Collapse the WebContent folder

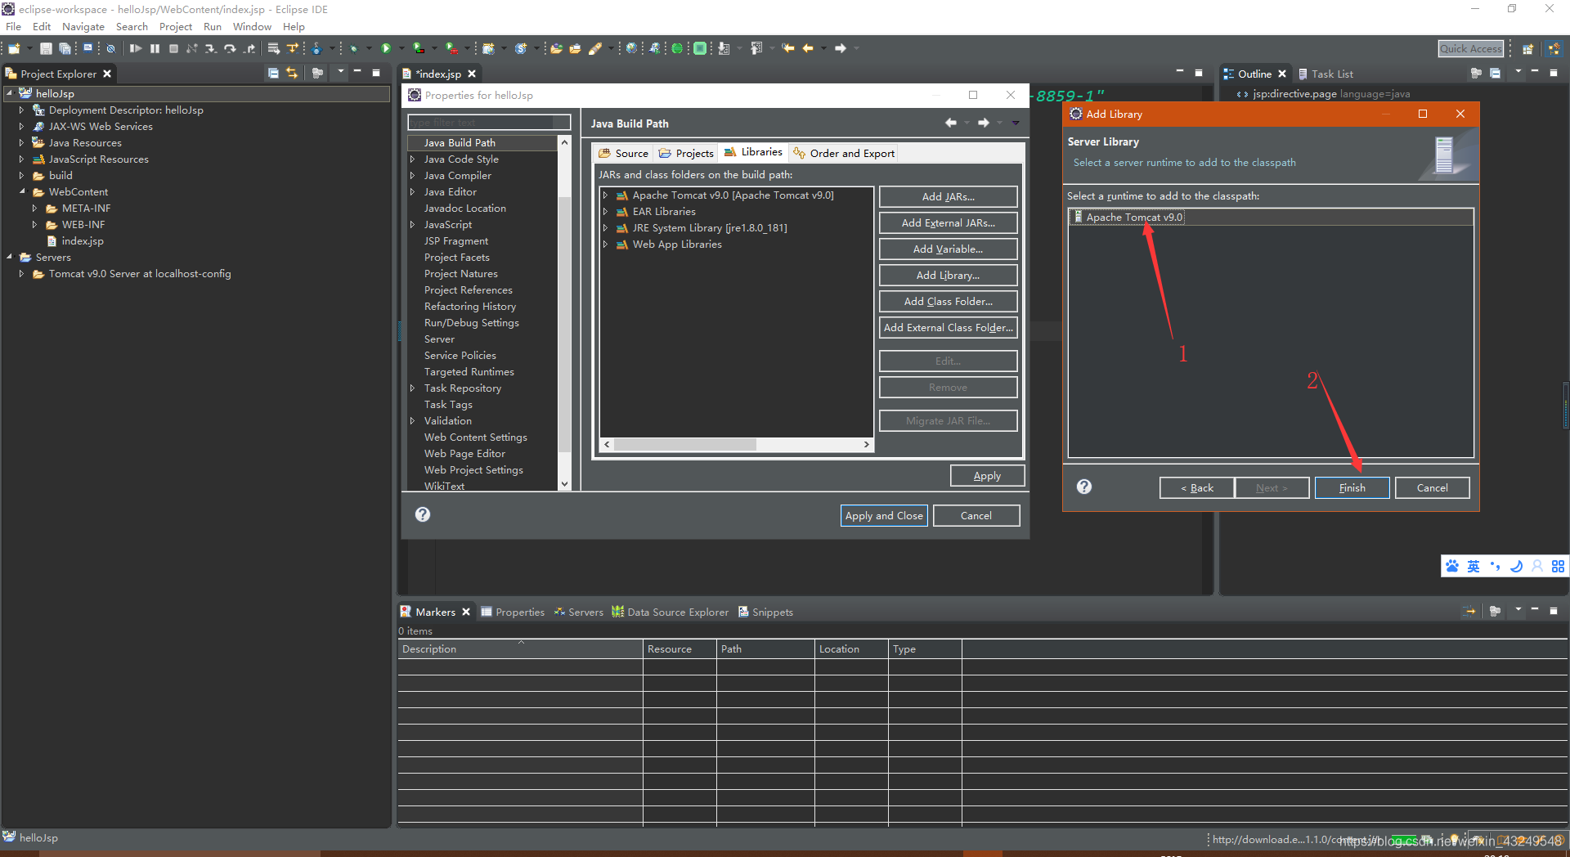point(22,192)
